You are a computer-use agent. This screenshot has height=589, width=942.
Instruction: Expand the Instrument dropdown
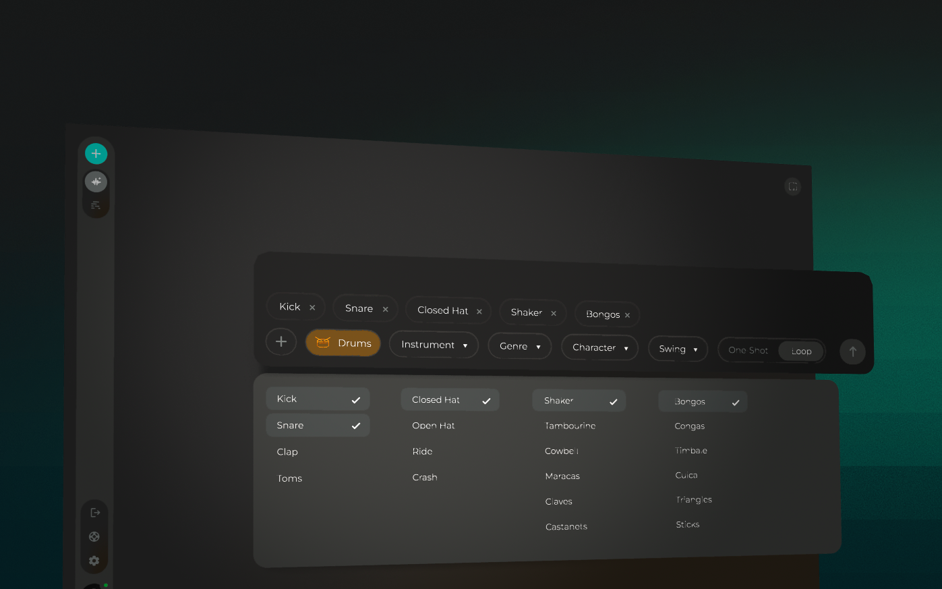click(434, 345)
